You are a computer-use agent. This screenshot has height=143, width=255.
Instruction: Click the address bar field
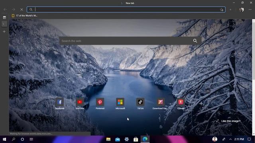click(x=126, y=10)
